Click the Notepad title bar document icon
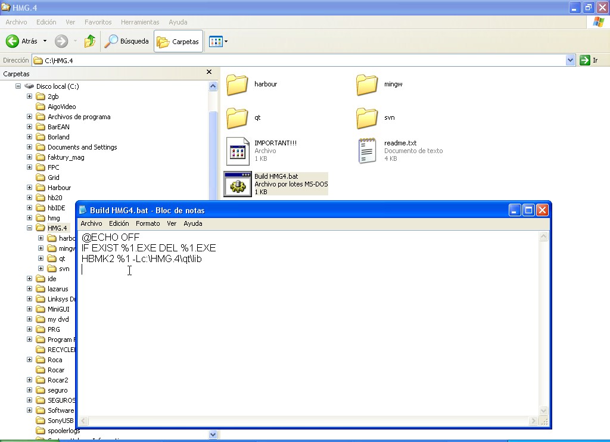This screenshot has width=610, height=442. 82,210
